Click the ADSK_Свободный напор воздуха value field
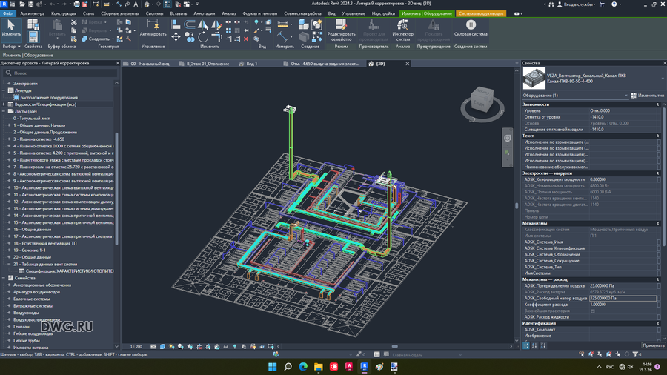The image size is (667, 375). pyautogui.click(x=621, y=299)
